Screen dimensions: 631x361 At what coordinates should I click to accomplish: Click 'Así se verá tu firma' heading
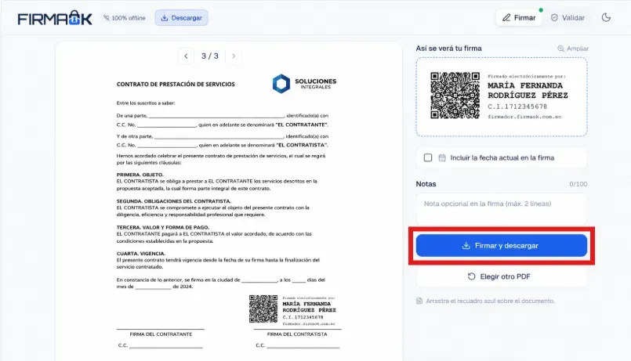448,49
